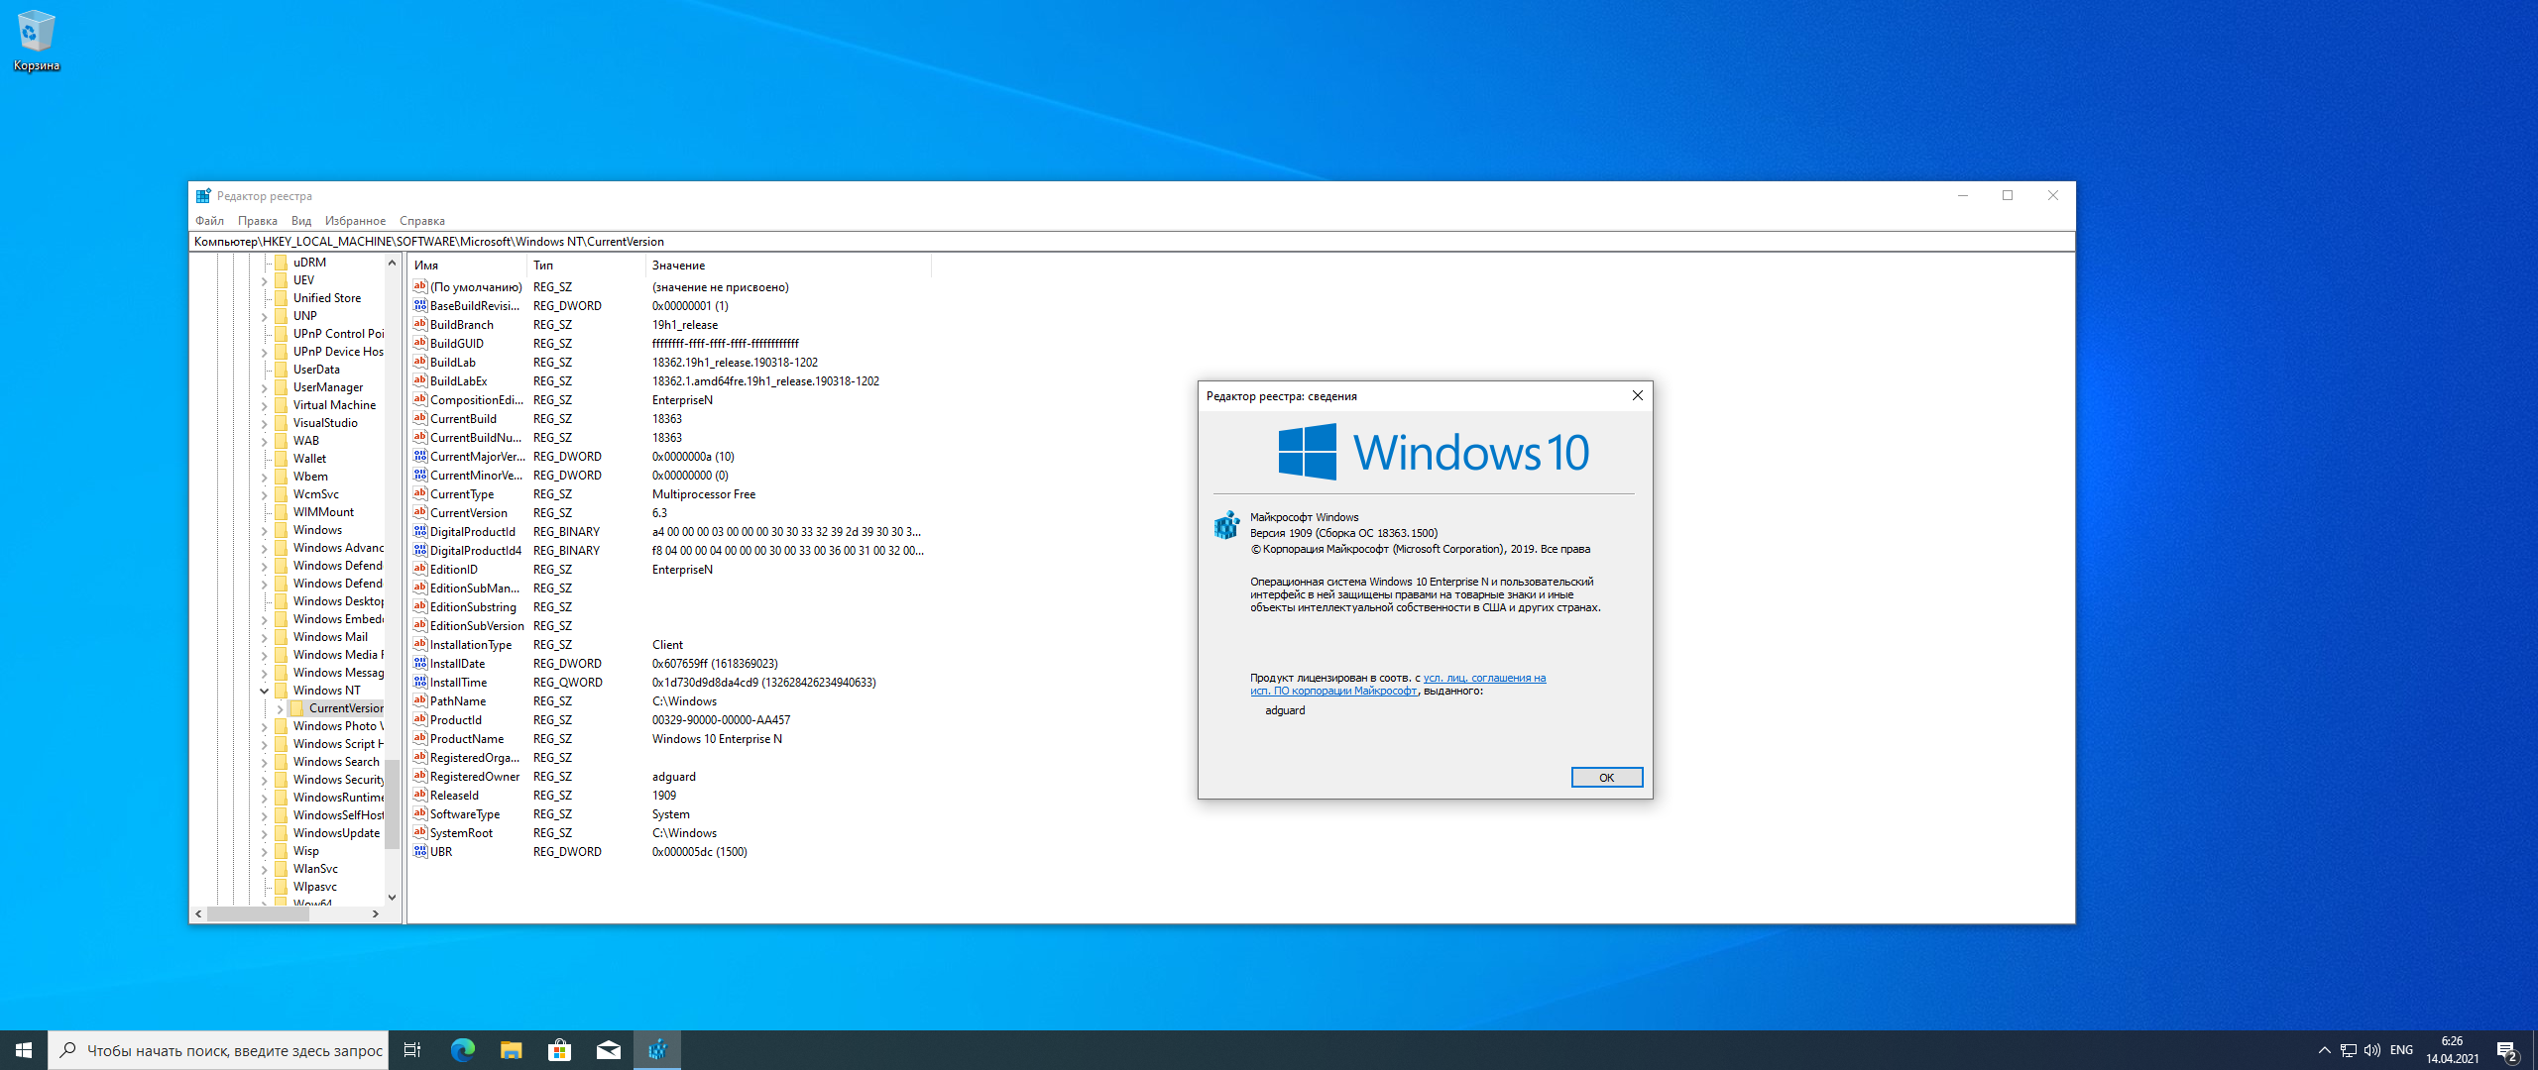Click the ENG language indicator

click(2401, 1050)
